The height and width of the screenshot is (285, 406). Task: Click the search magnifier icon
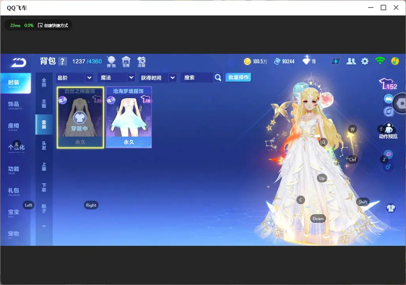click(218, 78)
